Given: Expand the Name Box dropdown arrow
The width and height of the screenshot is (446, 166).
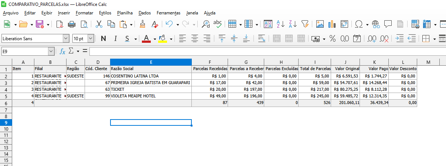Looking at the screenshot, I should pyautogui.click(x=51, y=51).
